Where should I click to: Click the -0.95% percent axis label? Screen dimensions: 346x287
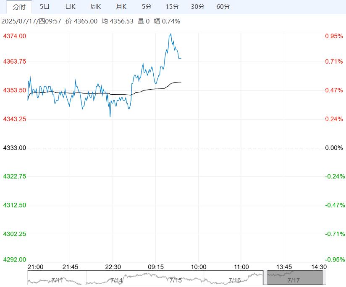coord(335,259)
